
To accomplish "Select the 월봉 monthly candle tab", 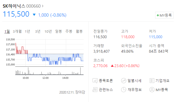I will (79, 31).
